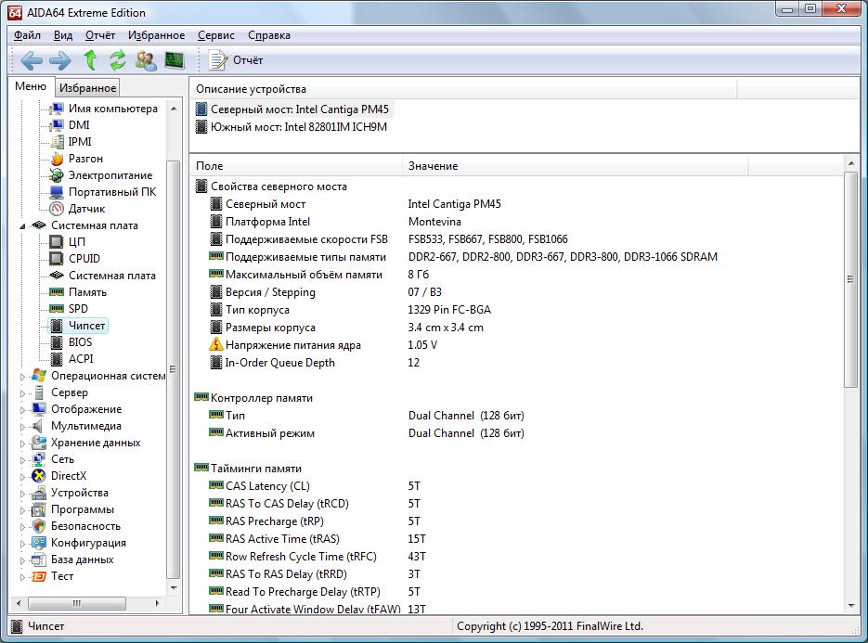The height and width of the screenshot is (643, 868).
Task: Expand the Сеть node
Action: click(22, 460)
